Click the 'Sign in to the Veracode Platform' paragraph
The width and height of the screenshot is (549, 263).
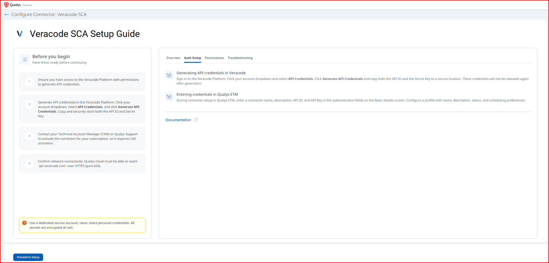pos(352,81)
